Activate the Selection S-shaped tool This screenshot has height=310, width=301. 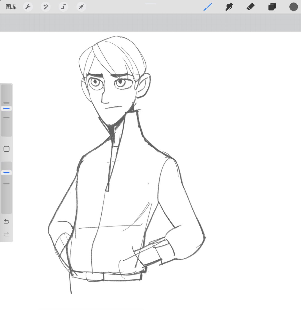63,7
